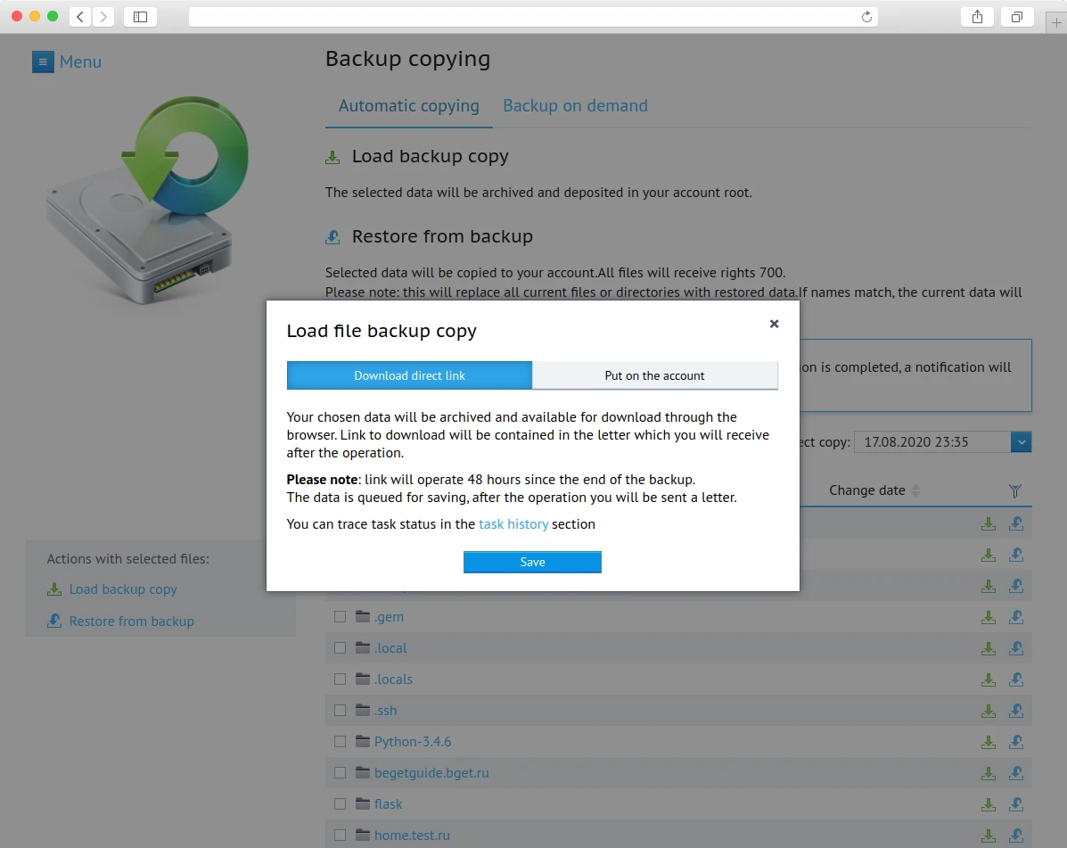Switch to the Backup on demand tab
The width and height of the screenshot is (1067, 848).
pos(575,105)
